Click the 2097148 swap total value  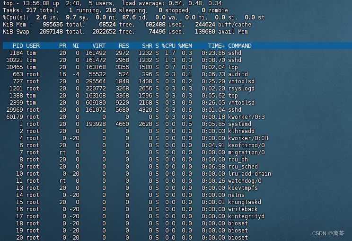(x=51, y=32)
